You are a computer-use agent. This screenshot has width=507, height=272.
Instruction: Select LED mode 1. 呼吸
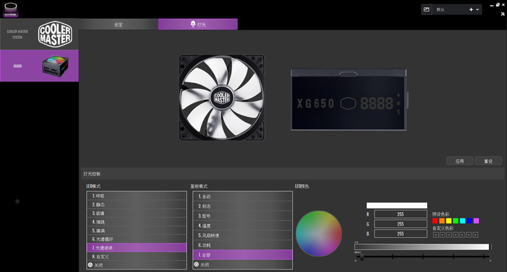[x=136, y=196]
